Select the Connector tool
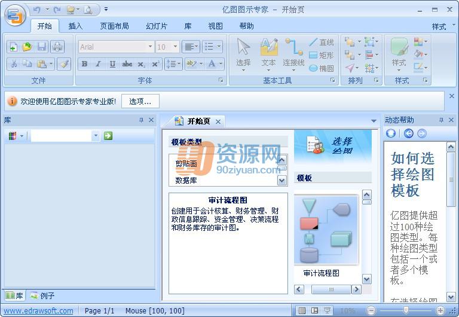Image resolution: width=459 pixels, height=317 pixels. 293,55
